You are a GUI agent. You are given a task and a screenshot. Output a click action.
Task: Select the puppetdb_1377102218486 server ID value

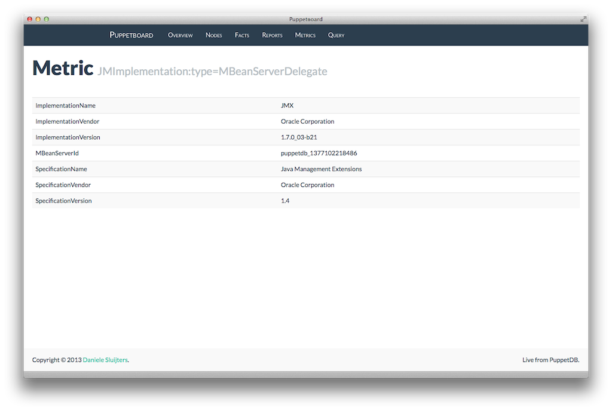click(319, 153)
